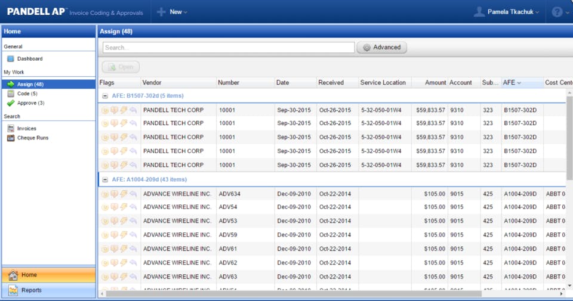Screen dimensions: 573x301
Task: Click AFE: B1507-302d (5 items) group title
Action: (147, 96)
